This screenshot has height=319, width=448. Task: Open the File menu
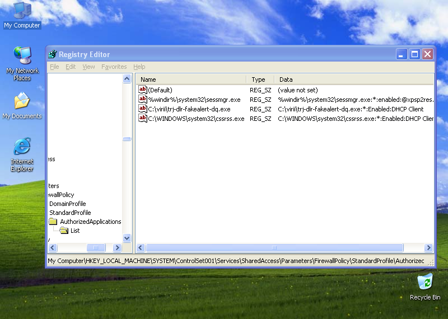(x=54, y=67)
